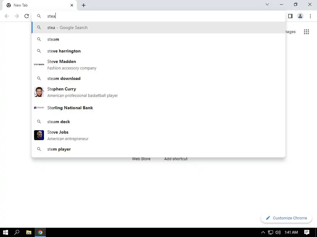Click the Sterling National Bank logo
Viewport: 317px width, 237px height.
[x=39, y=108]
